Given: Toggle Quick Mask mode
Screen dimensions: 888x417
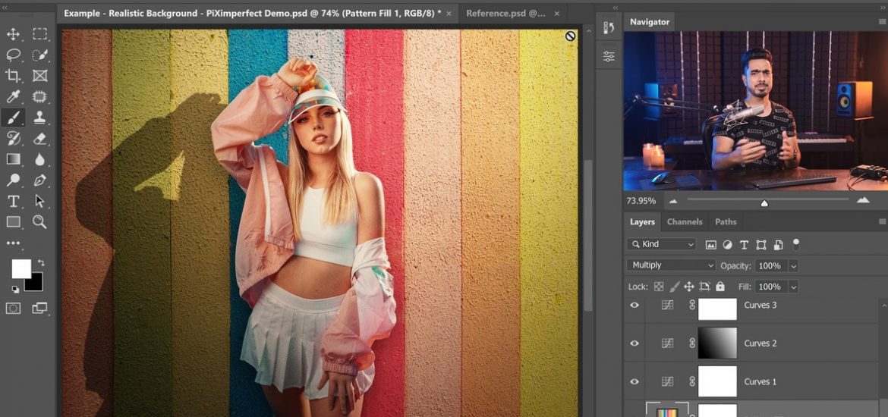Looking at the screenshot, I should tap(13, 309).
